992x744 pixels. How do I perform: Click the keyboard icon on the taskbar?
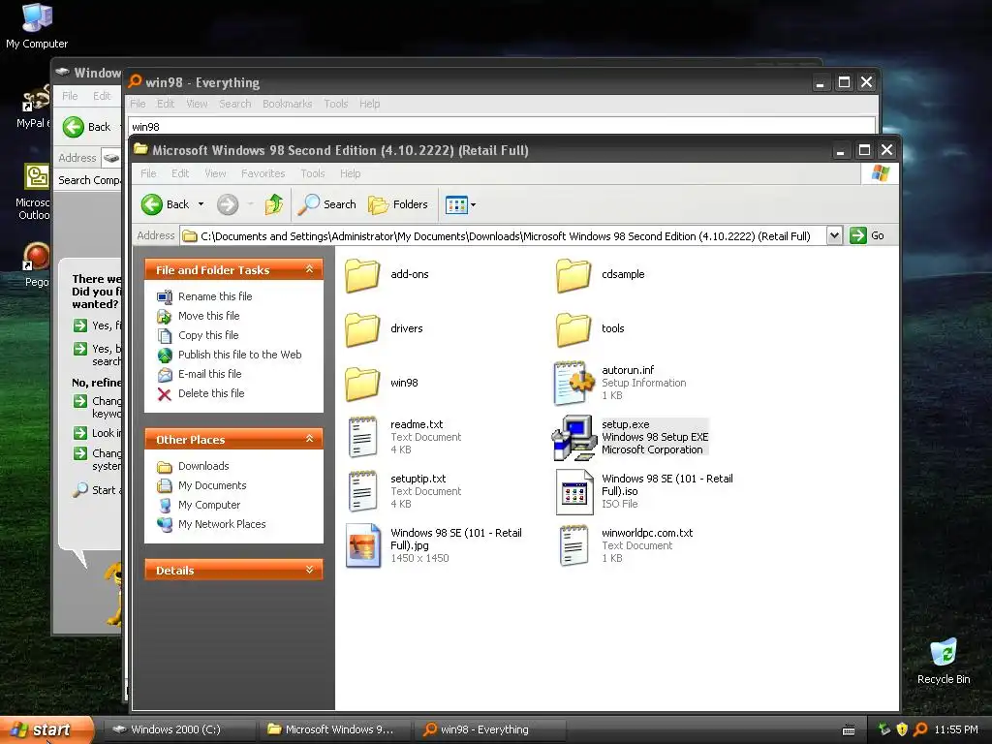pyautogui.click(x=849, y=730)
